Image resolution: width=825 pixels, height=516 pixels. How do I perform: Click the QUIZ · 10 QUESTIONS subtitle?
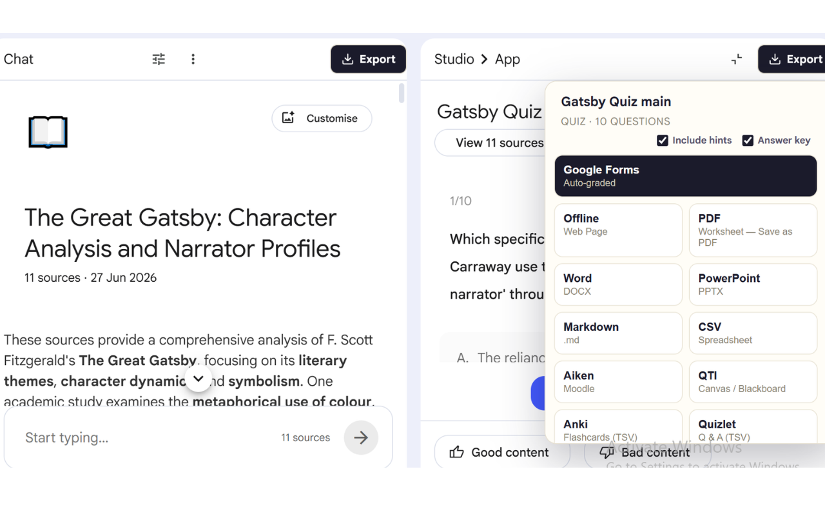(616, 121)
